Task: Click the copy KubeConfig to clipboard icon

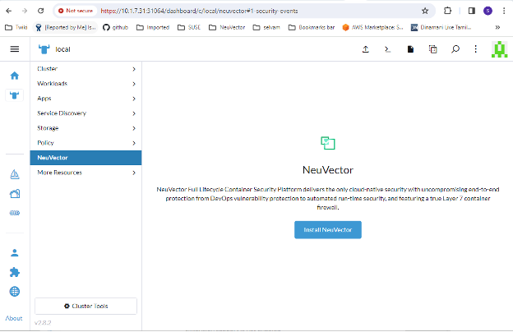Action: [x=432, y=49]
